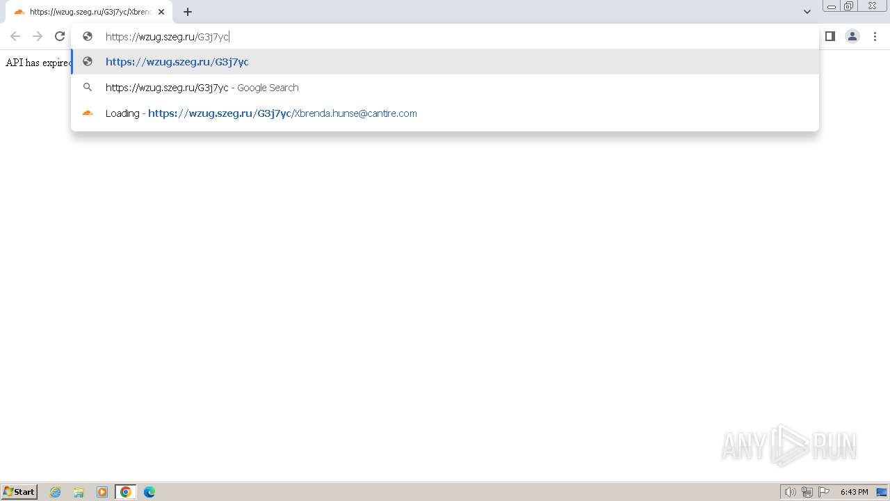
Task: Expand the tab search dropdown arrow
Action: pyautogui.click(x=807, y=12)
